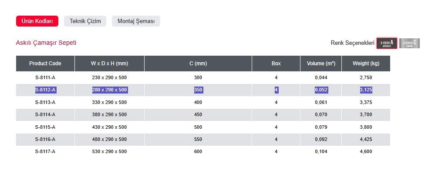Viewport: 425px width, 174px height.
Task: Click the S-8116-A product code cell
Action: tap(45, 140)
